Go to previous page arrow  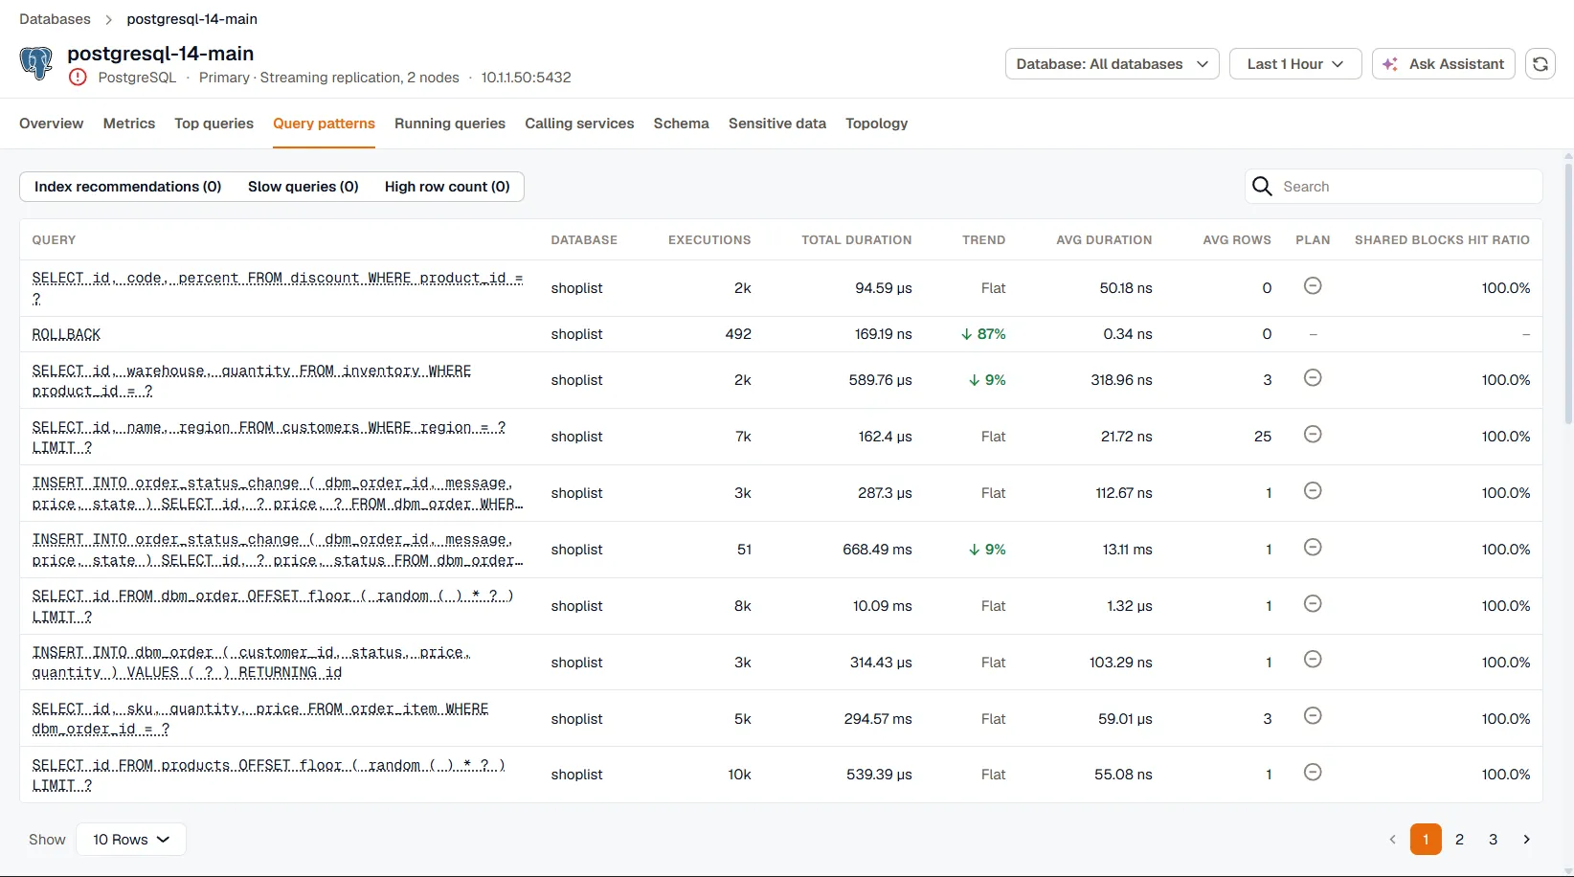pyautogui.click(x=1392, y=840)
